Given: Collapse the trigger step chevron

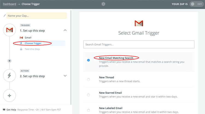Looking at the screenshot, I should (x=65, y=30).
